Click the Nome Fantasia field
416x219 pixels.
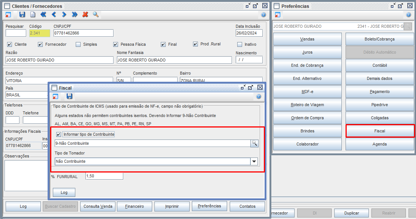[174, 60]
